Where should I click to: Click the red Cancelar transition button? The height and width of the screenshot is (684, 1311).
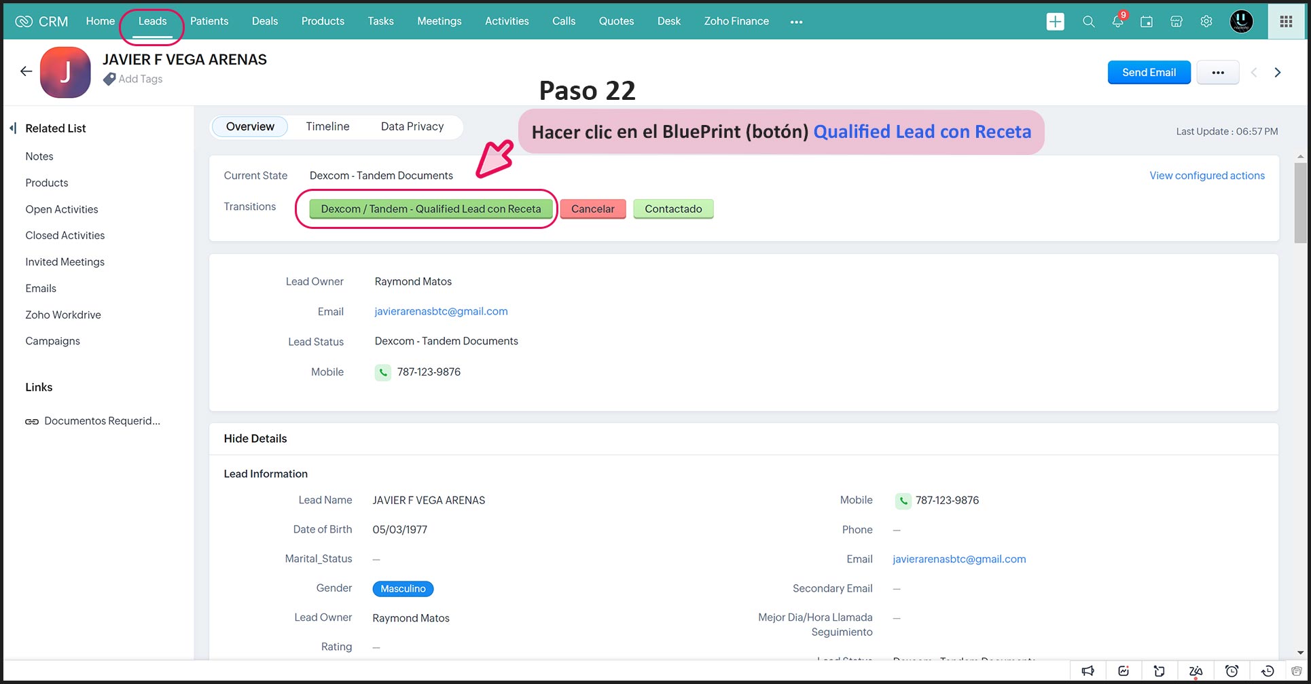click(592, 209)
